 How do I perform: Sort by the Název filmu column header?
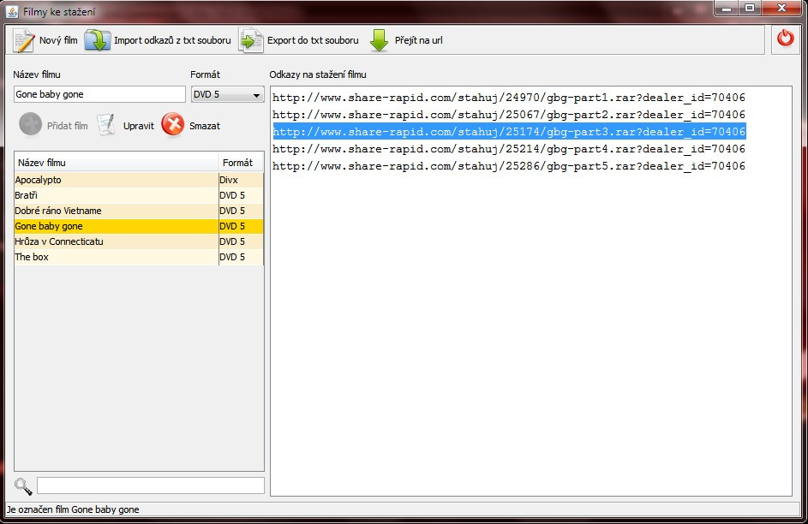point(117,163)
